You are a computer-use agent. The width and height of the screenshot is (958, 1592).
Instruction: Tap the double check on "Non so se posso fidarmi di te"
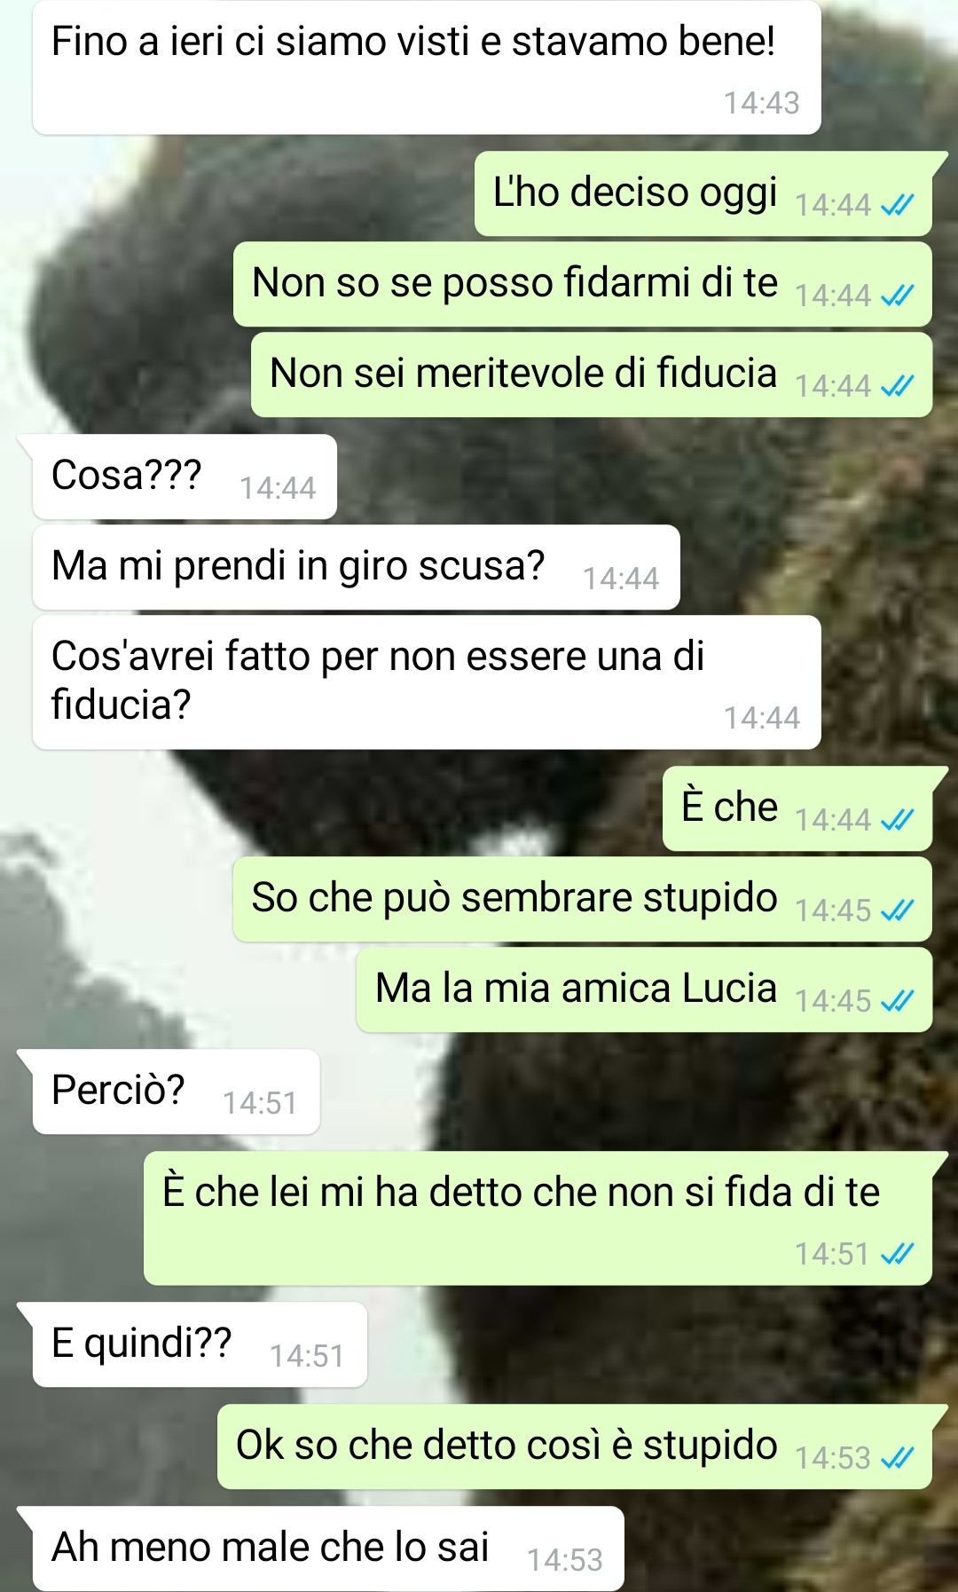point(897,296)
